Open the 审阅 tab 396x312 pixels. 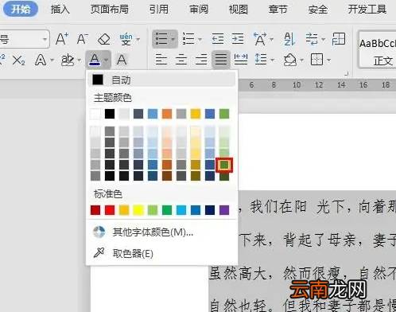coord(199,10)
